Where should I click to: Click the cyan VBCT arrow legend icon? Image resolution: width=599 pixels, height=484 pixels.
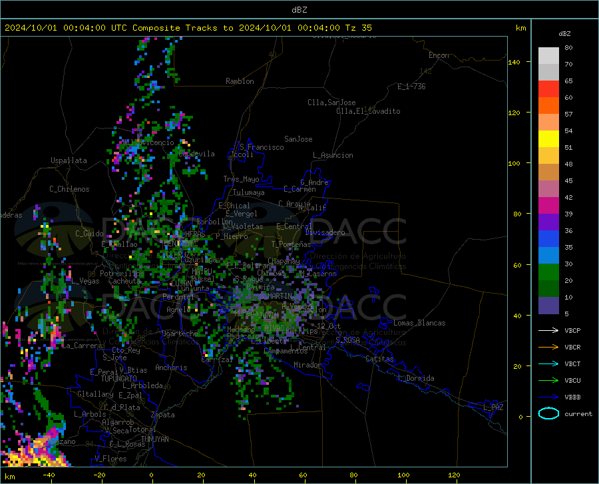pos(548,363)
